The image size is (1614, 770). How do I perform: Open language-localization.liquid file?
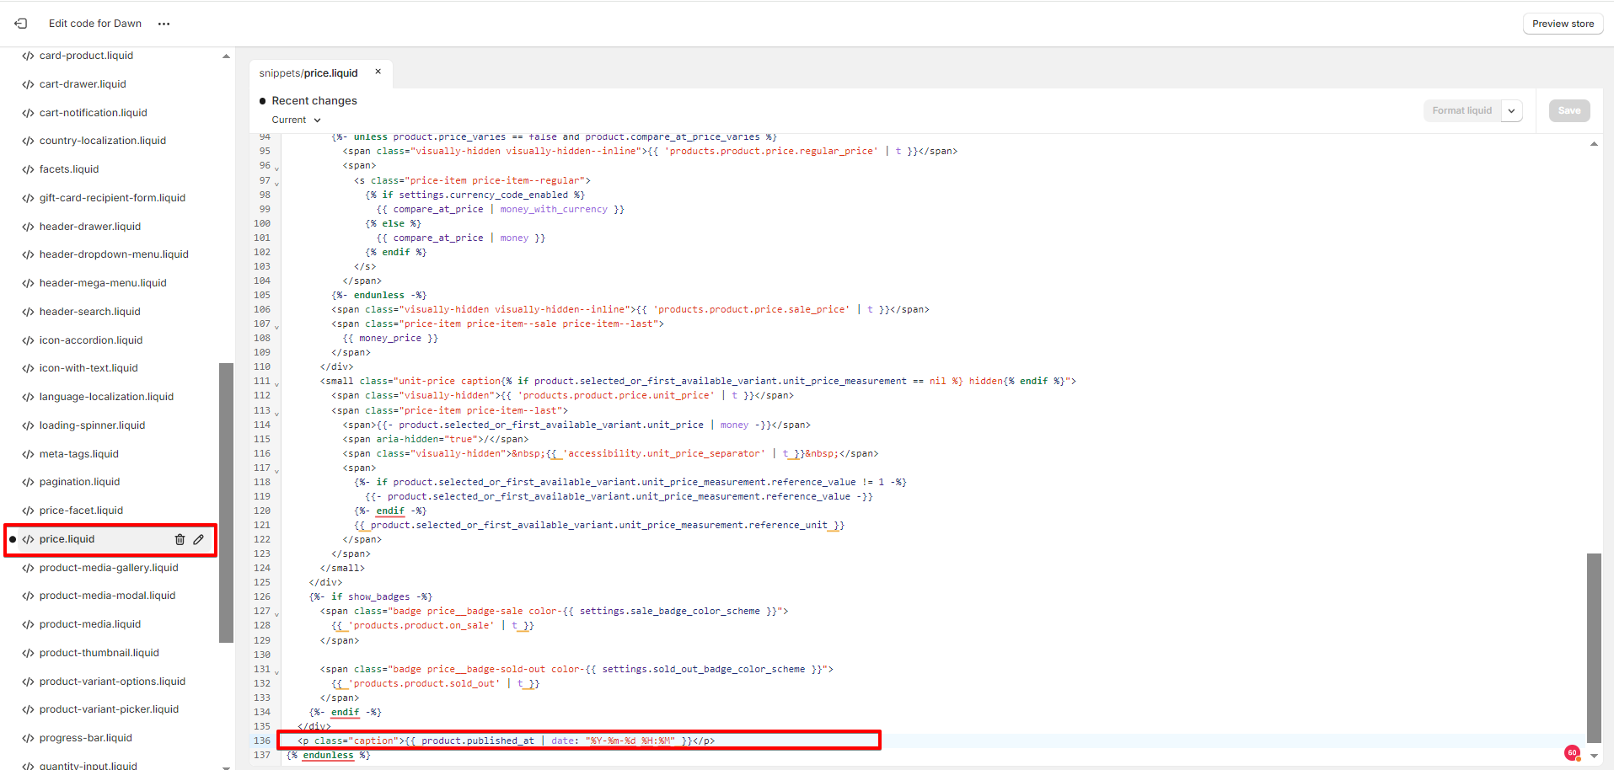106,397
